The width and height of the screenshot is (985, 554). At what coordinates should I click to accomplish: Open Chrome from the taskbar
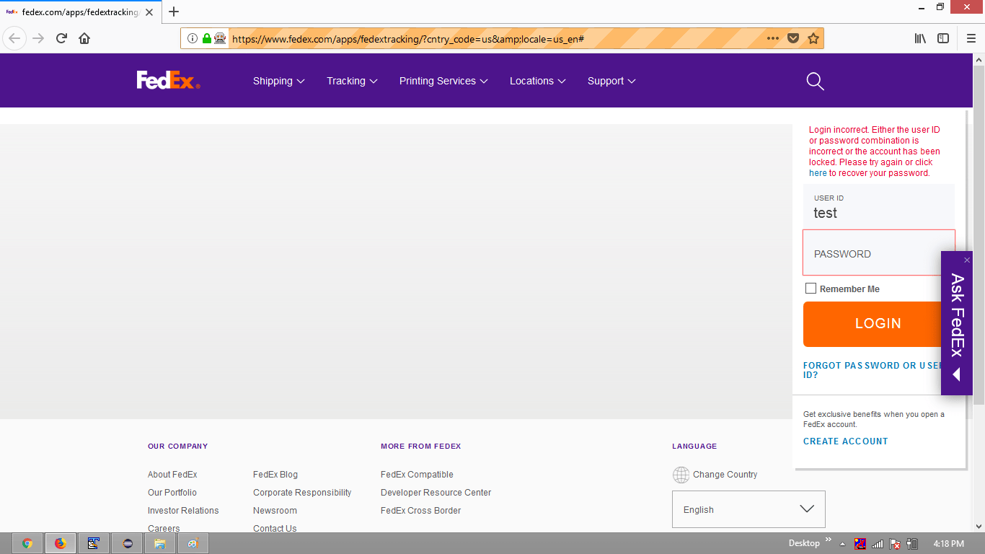(27, 543)
